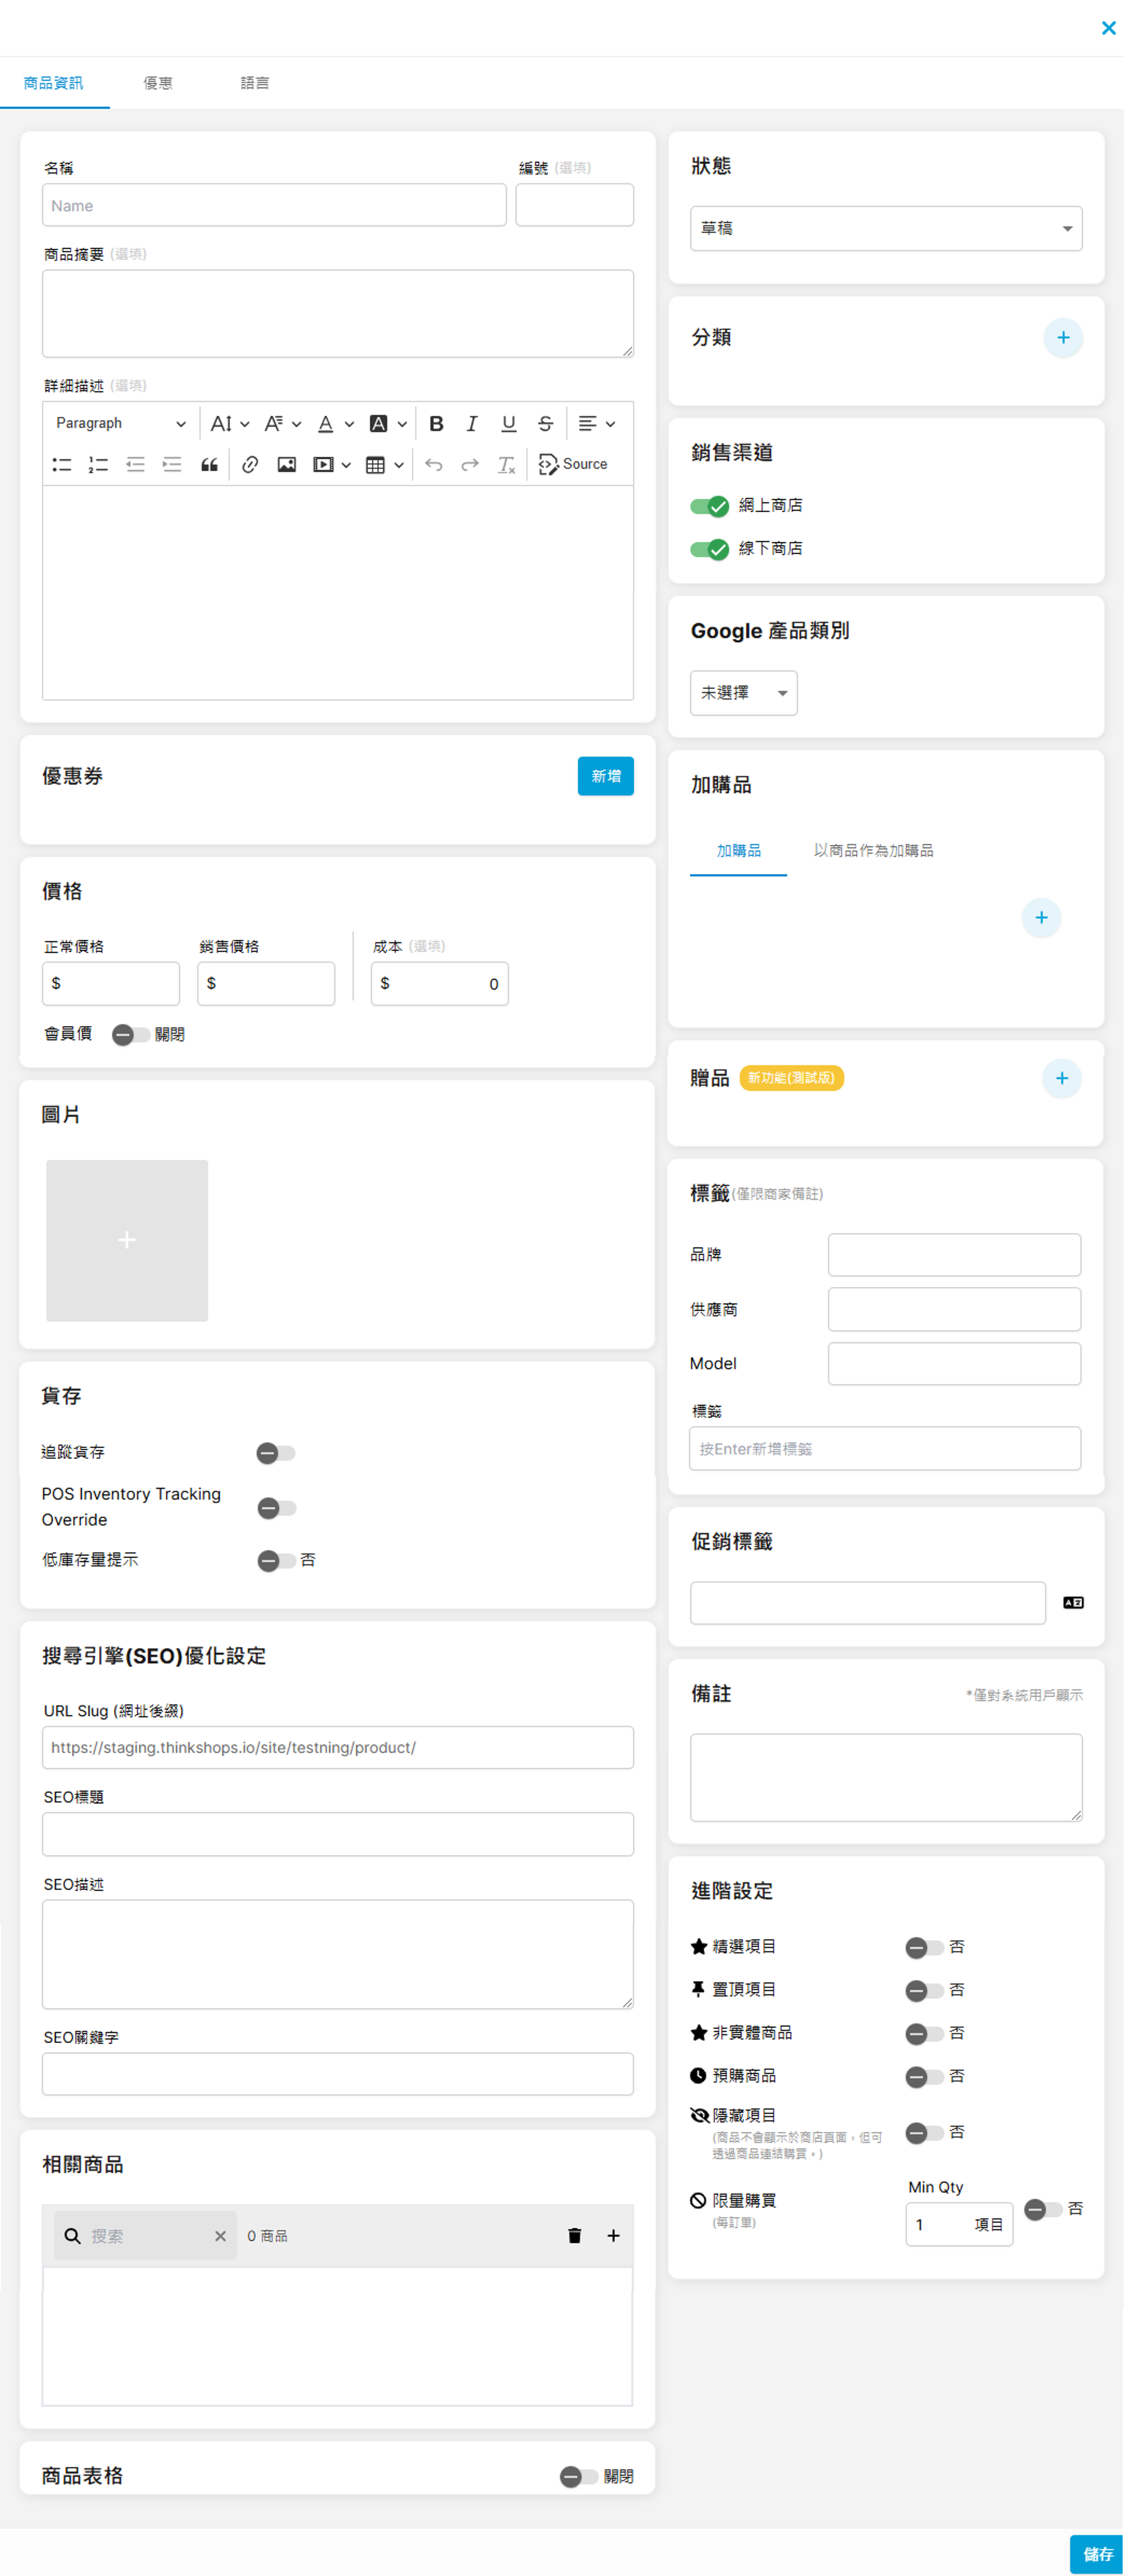Click the block quote icon
The height and width of the screenshot is (2576, 1125).
(209, 465)
